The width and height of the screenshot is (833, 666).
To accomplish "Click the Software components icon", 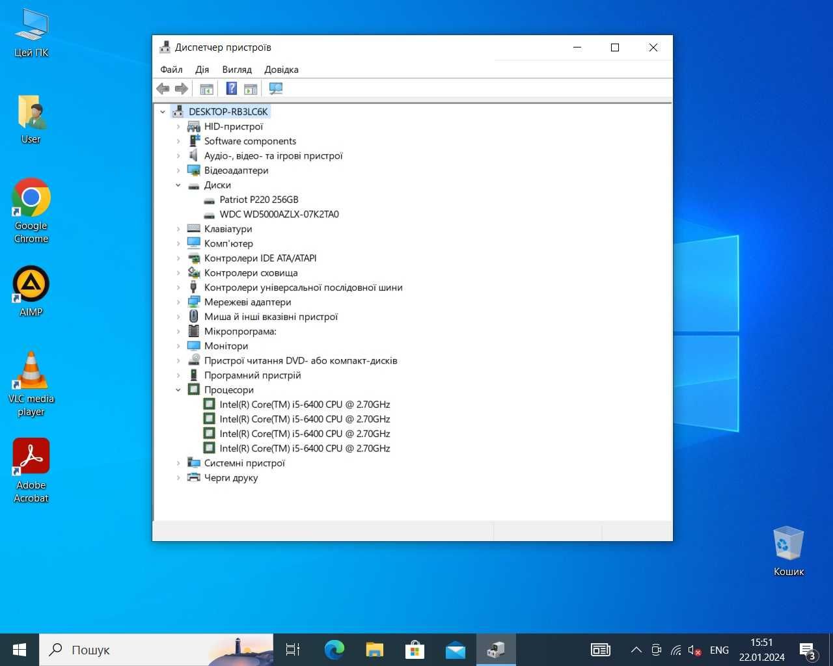I will (193, 141).
